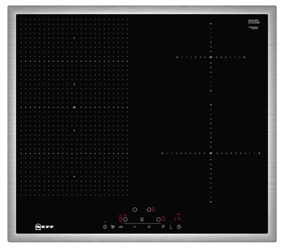Viewport: 284px width, 250px height.
Task: Tap the wipe protection cleaning lock icon
Action: click(x=113, y=227)
